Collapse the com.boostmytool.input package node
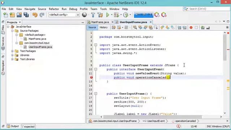 click(x=17, y=43)
